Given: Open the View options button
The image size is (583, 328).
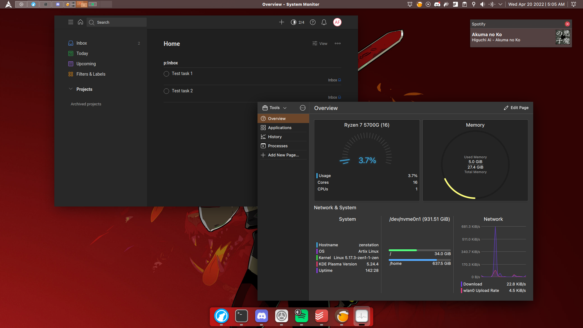Looking at the screenshot, I should (x=320, y=43).
